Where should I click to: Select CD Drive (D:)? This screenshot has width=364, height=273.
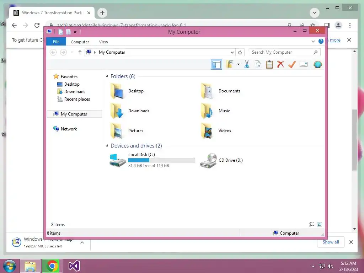click(221, 160)
